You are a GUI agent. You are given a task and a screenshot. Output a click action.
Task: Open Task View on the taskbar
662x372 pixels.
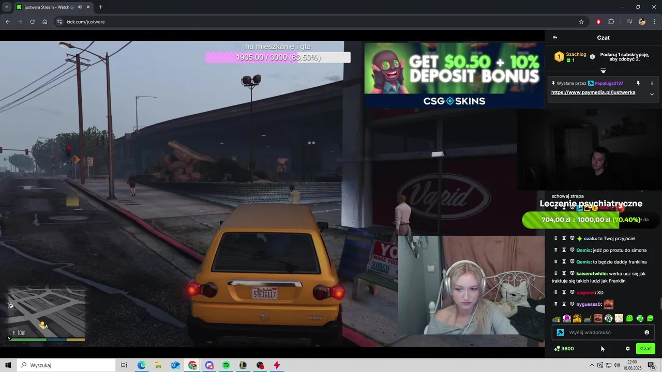(x=124, y=365)
